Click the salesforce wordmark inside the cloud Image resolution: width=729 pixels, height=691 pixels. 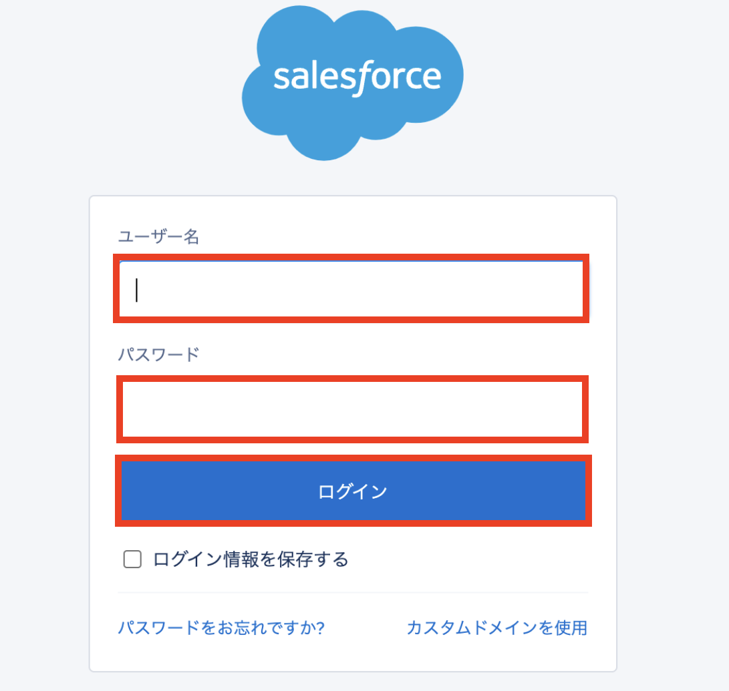point(357,77)
